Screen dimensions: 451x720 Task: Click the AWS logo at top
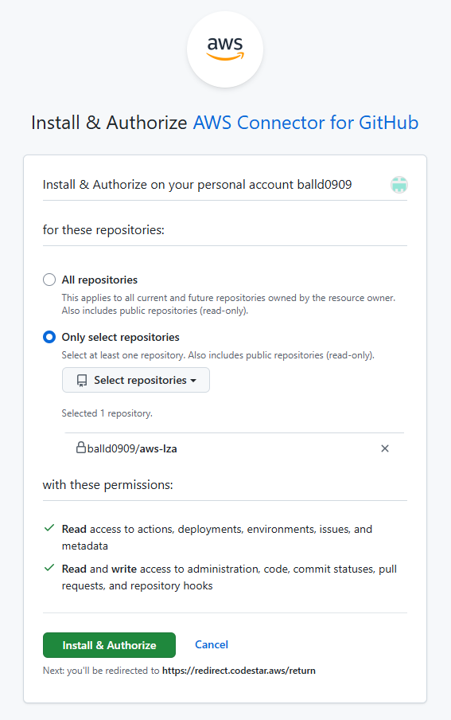click(225, 49)
